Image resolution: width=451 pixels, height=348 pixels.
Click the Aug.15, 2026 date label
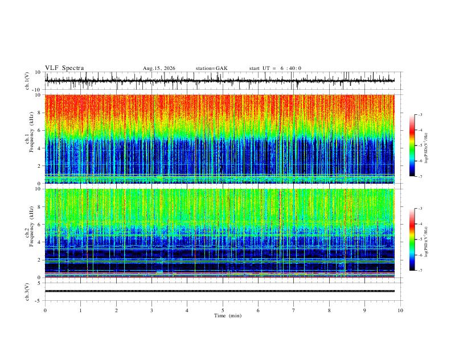159,68
